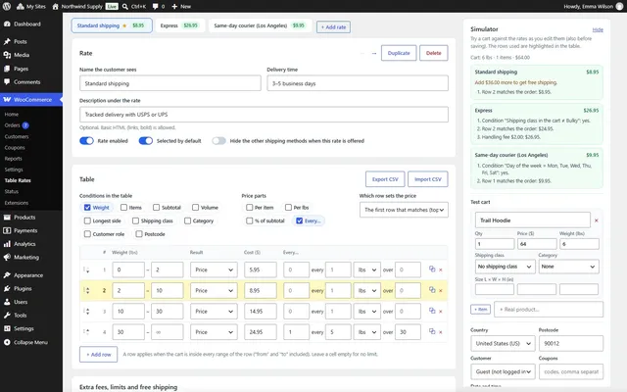Screen dimensions: 627x392
Task: Open Users in the sidebar
Action: 21,302
